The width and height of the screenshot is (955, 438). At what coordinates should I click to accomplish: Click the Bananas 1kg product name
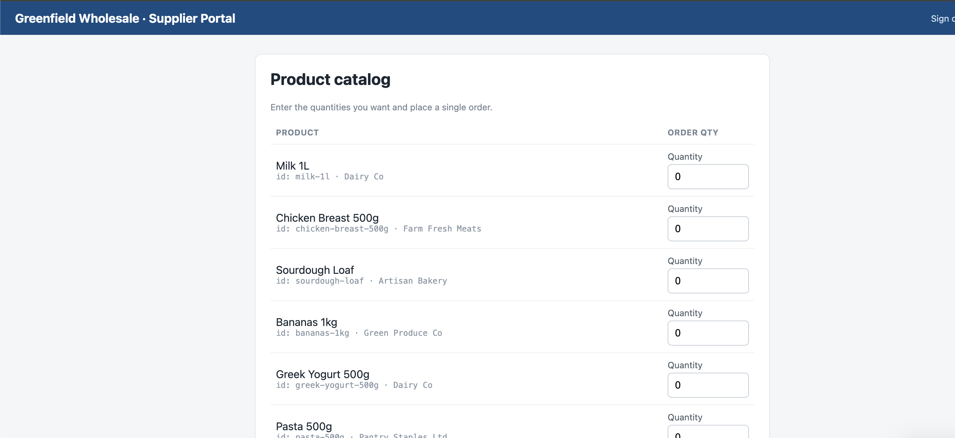coord(306,322)
